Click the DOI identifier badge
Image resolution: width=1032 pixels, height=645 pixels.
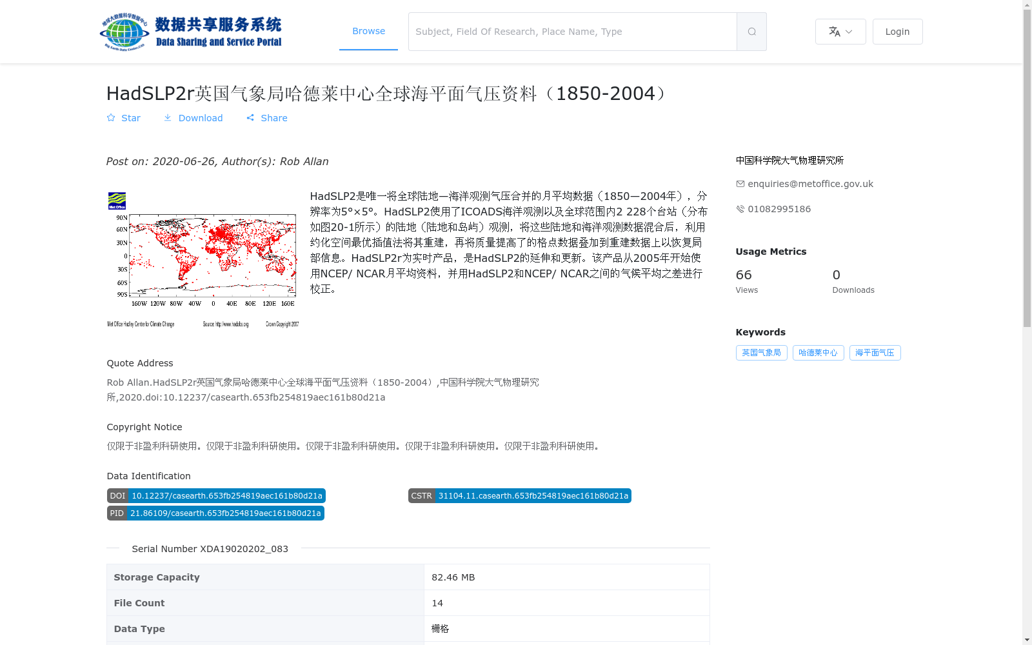tap(216, 495)
